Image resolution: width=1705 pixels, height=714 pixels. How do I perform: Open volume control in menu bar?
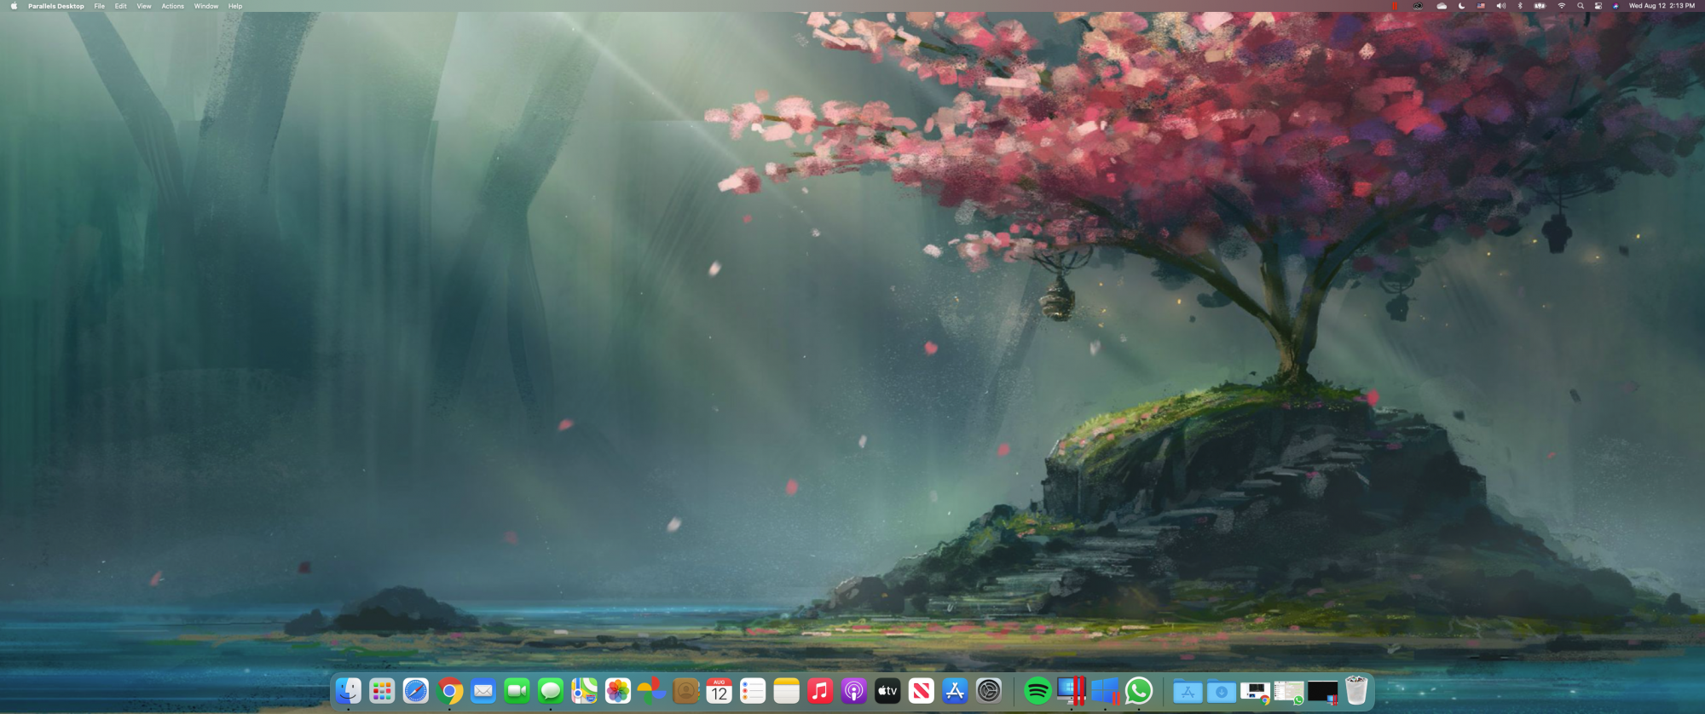pyautogui.click(x=1501, y=6)
